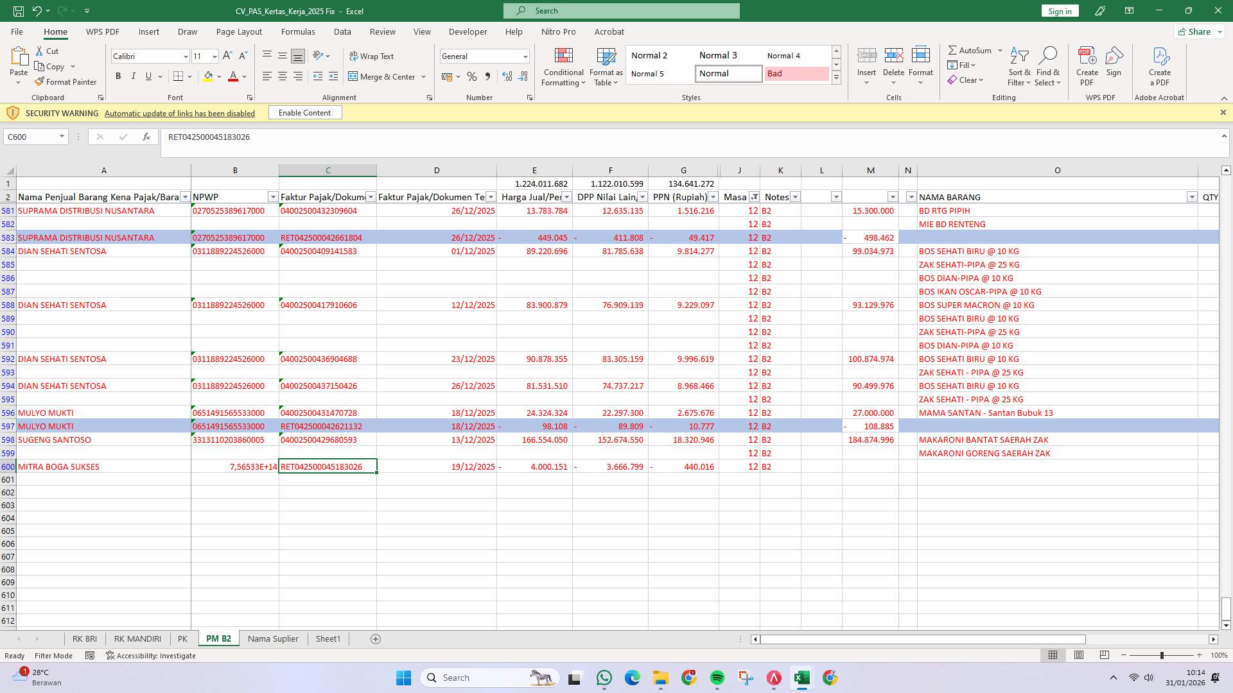
Task: Switch to the Formulas ribbon tab
Action: click(298, 31)
